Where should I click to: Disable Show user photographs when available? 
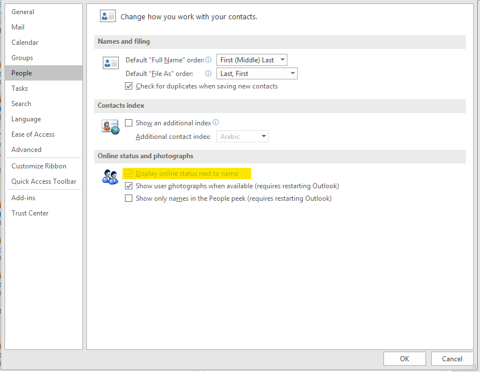coord(129,186)
